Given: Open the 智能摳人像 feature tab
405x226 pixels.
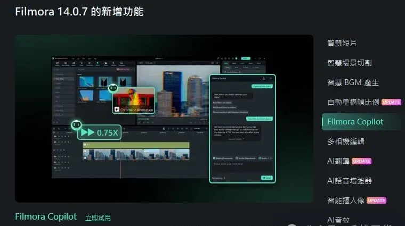Looking at the screenshot, I should pyautogui.click(x=346, y=200).
